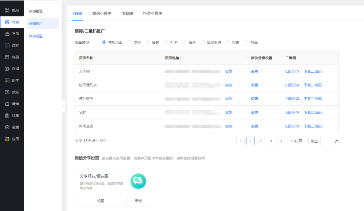This screenshot has width=364, height=211.
Task: Click the 设置 button under 分享好友/朋友圈
Action: pyautogui.click(x=101, y=201)
